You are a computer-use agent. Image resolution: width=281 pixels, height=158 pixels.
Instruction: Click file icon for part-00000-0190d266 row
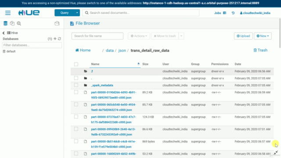[85, 92]
